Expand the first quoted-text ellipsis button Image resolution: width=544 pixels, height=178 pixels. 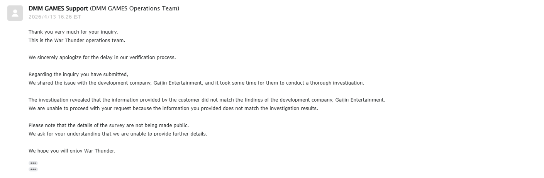point(33,163)
